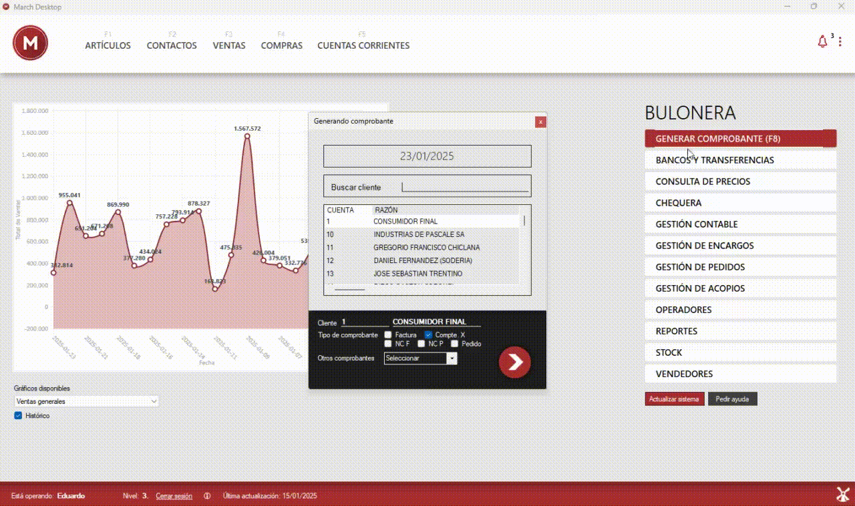The height and width of the screenshot is (506, 855).
Task: Click Última actualización: 15/01/2025 text
Action: pyautogui.click(x=270, y=496)
